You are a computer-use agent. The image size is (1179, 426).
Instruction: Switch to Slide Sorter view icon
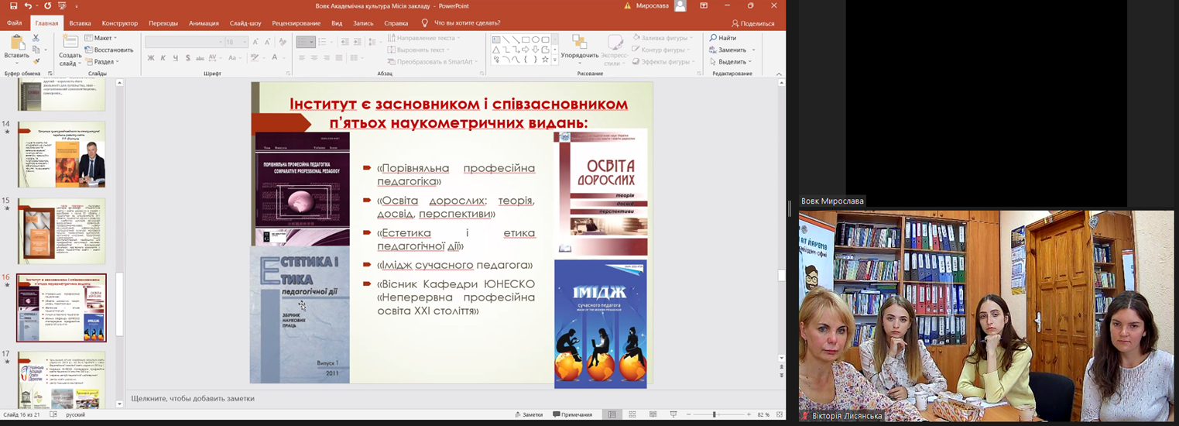click(632, 415)
